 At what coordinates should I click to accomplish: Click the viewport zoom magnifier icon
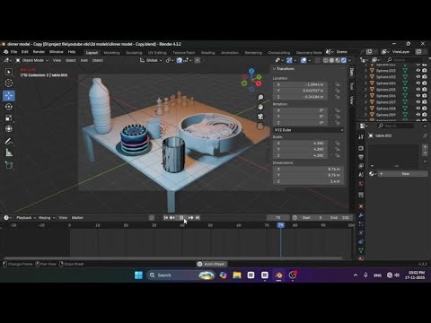(x=260, y=98)
